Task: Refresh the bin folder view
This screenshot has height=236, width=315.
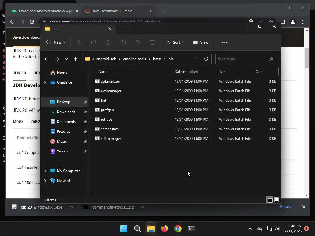Action: pos(206,59)
